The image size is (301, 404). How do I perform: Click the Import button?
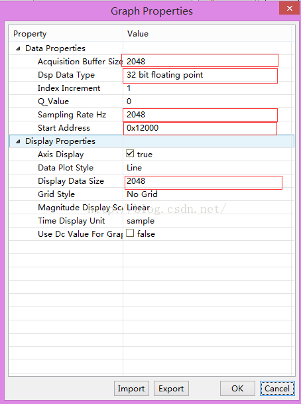[131, 388]
